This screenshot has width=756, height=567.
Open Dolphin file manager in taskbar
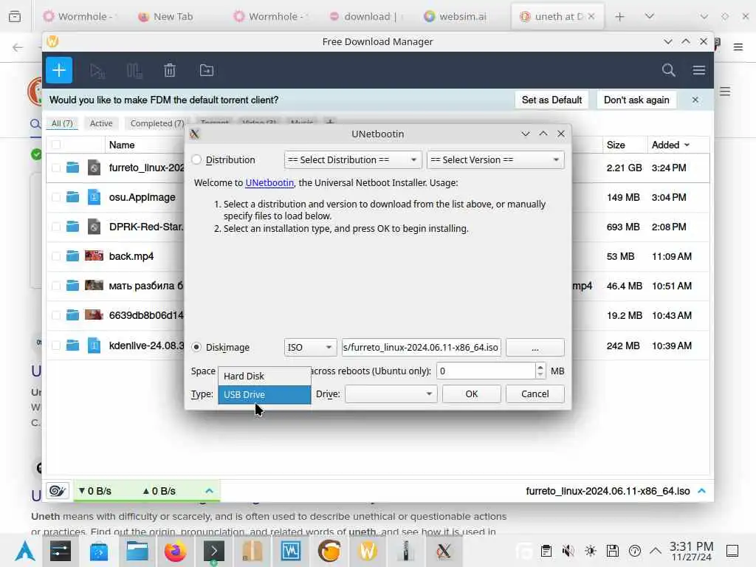coord(137,551)
